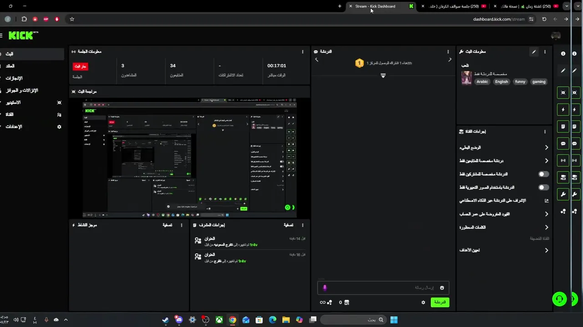Screen dimensions: 583x327
Task: Toggle emotes-only chat switch
Action: pyautogui.click(x=543, y=188)
